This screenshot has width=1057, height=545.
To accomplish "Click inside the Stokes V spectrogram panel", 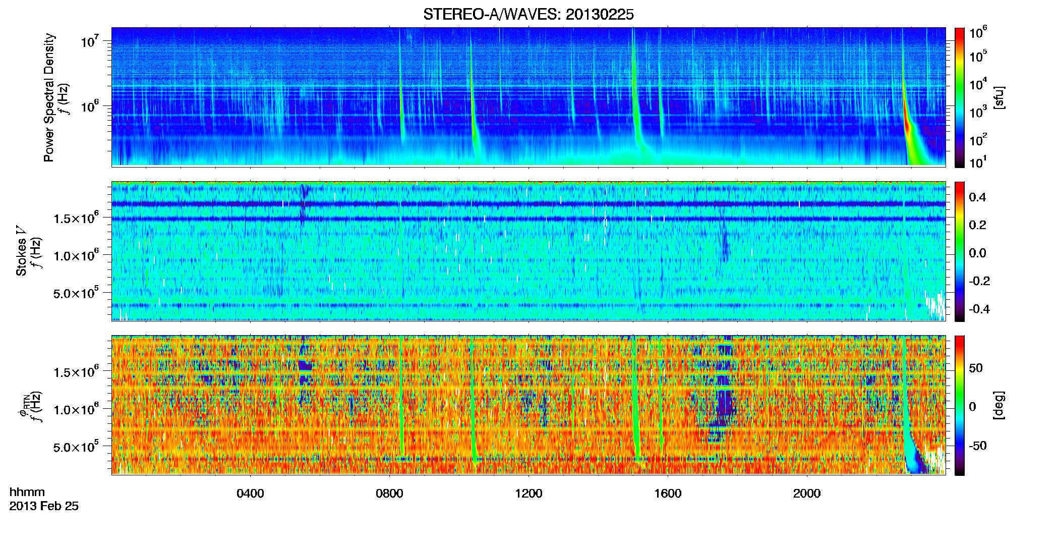I will 528,251.
